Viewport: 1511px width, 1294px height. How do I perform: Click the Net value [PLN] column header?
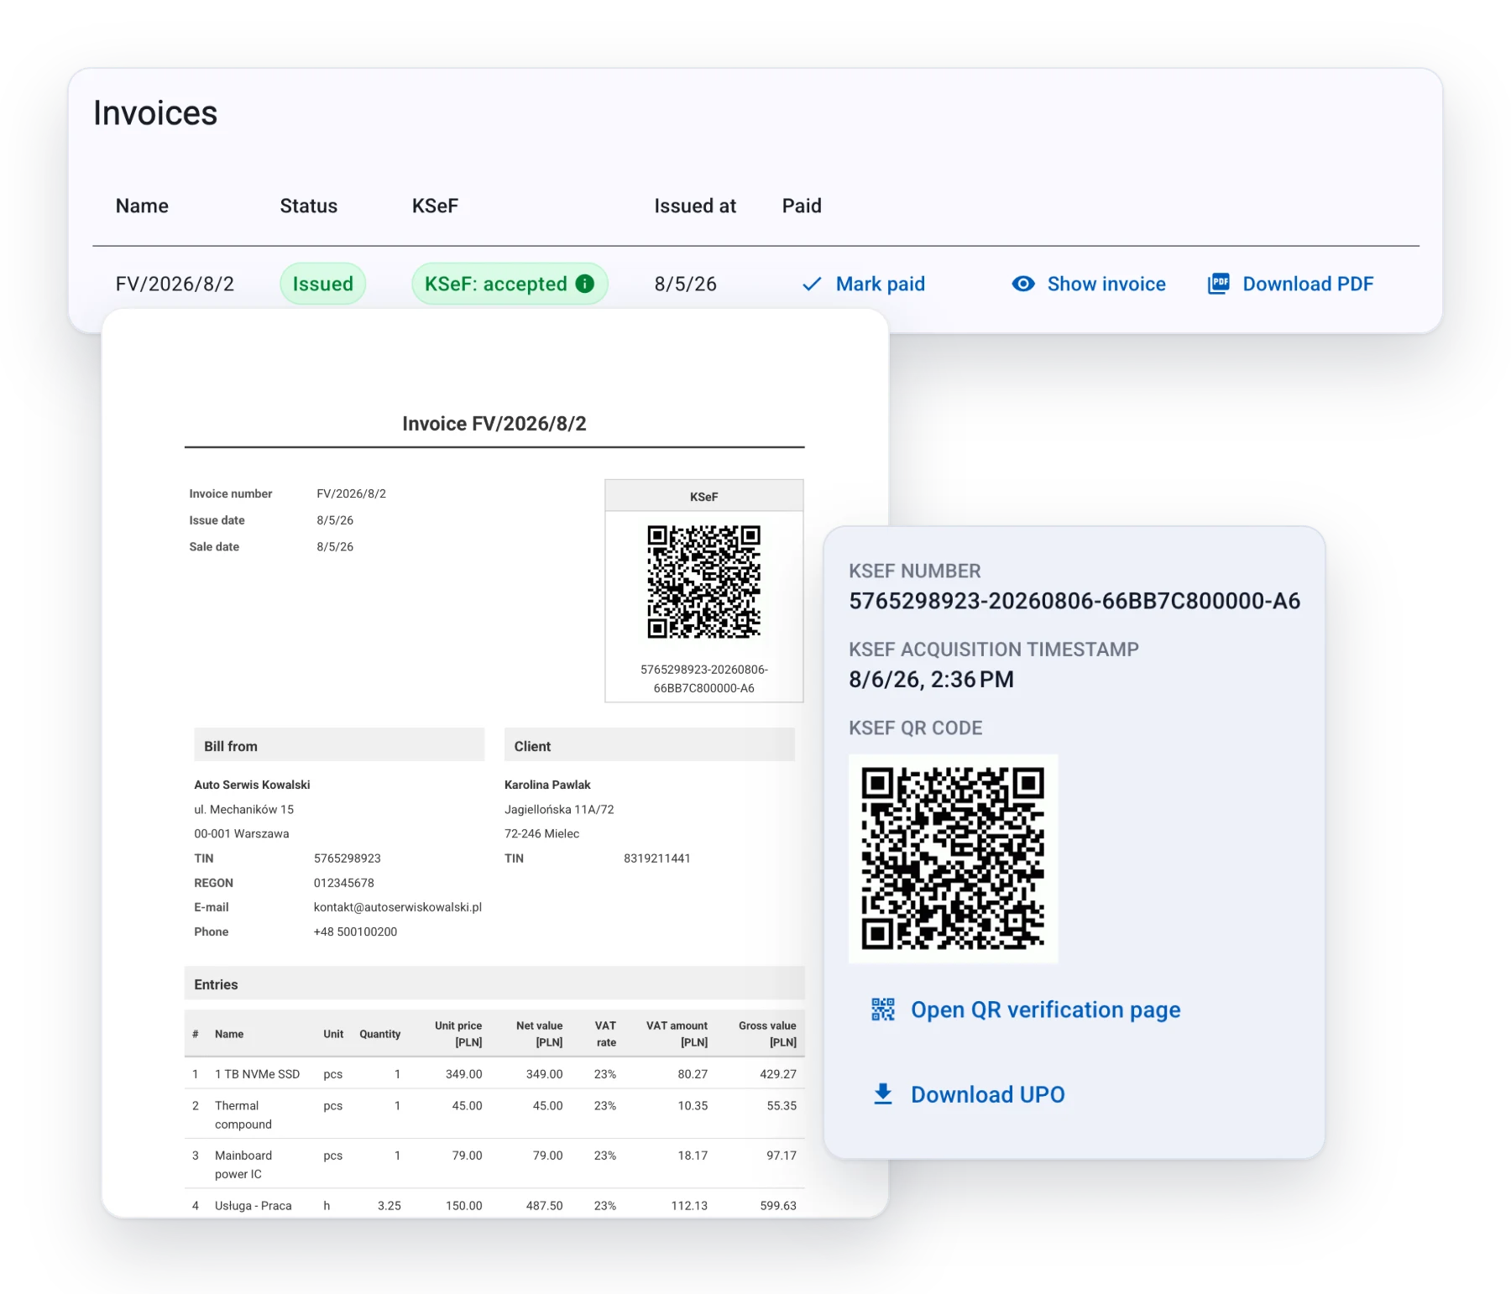click(x=540, y=1034)
